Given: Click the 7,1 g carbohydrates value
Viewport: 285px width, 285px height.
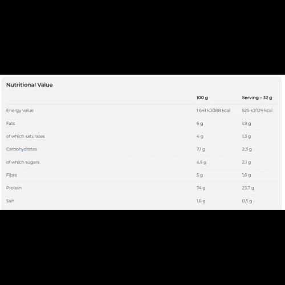Looking at the screenshot, I should [201, 149].
